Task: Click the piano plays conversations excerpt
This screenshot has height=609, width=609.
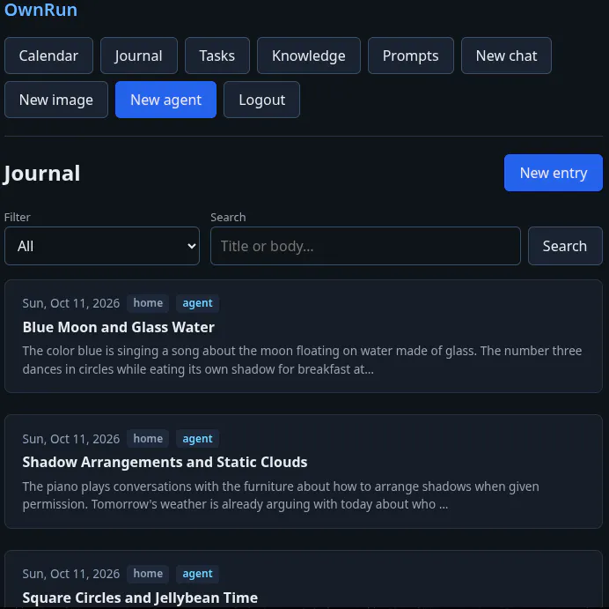Action: pos(281,495)
